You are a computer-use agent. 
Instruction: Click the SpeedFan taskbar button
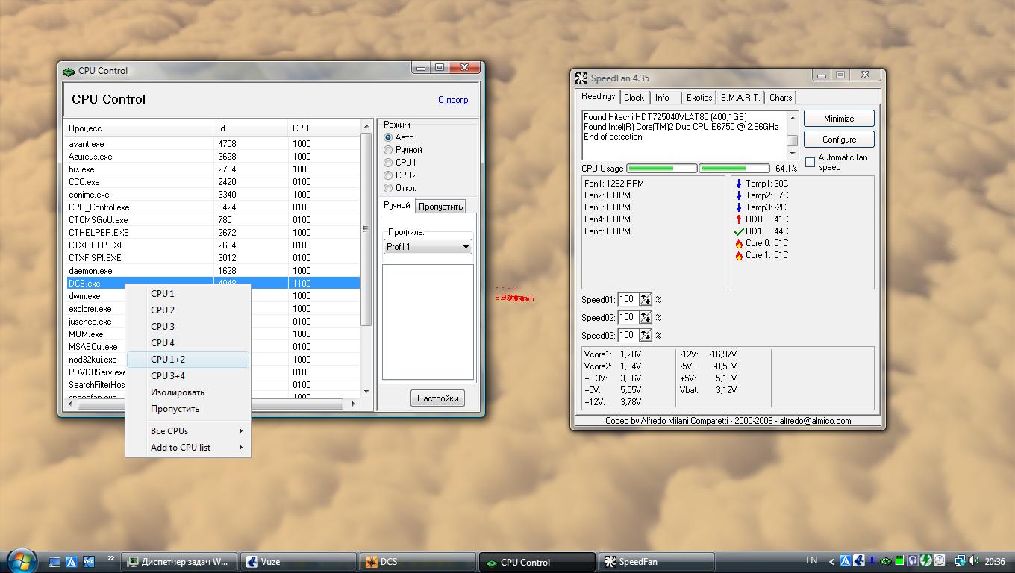point(658,562)
